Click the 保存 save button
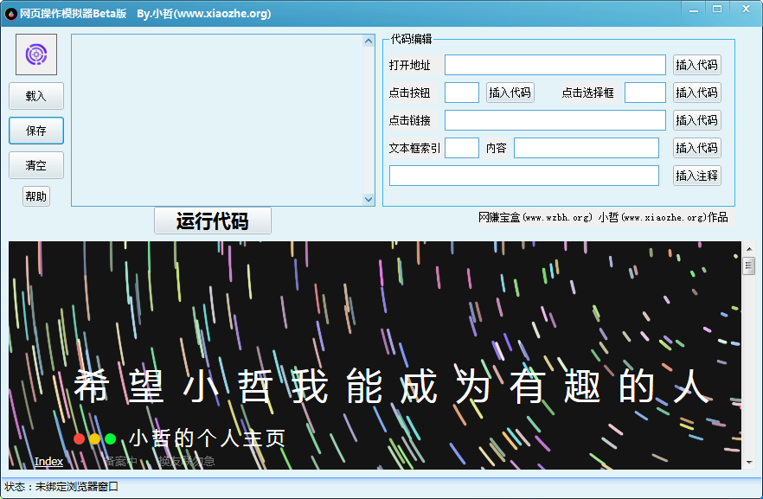 (36, 131)
